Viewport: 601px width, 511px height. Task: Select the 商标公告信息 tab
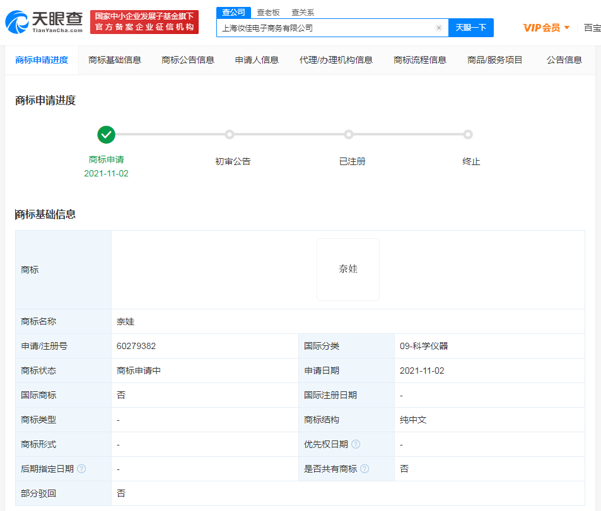tap(188, 60)
